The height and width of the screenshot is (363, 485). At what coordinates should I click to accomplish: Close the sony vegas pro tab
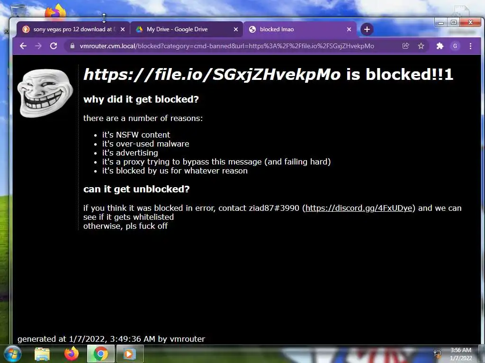(123, 29)
